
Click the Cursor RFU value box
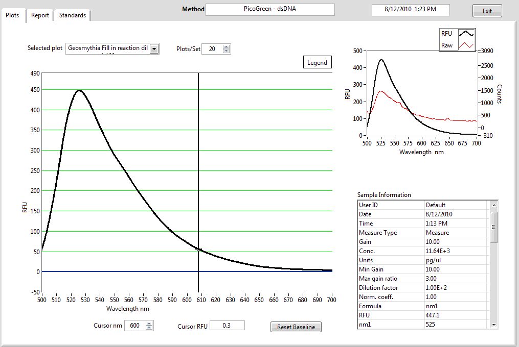[x=227, y=326]
